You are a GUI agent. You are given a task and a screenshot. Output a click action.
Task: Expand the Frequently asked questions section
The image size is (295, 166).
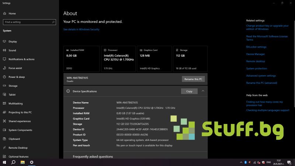tap(93, 157)
